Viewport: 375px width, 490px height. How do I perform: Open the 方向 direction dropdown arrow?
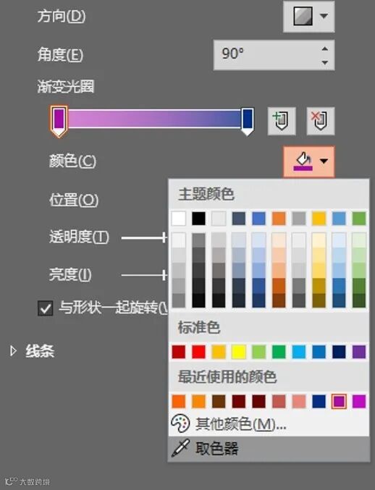[x=324, y=16]
